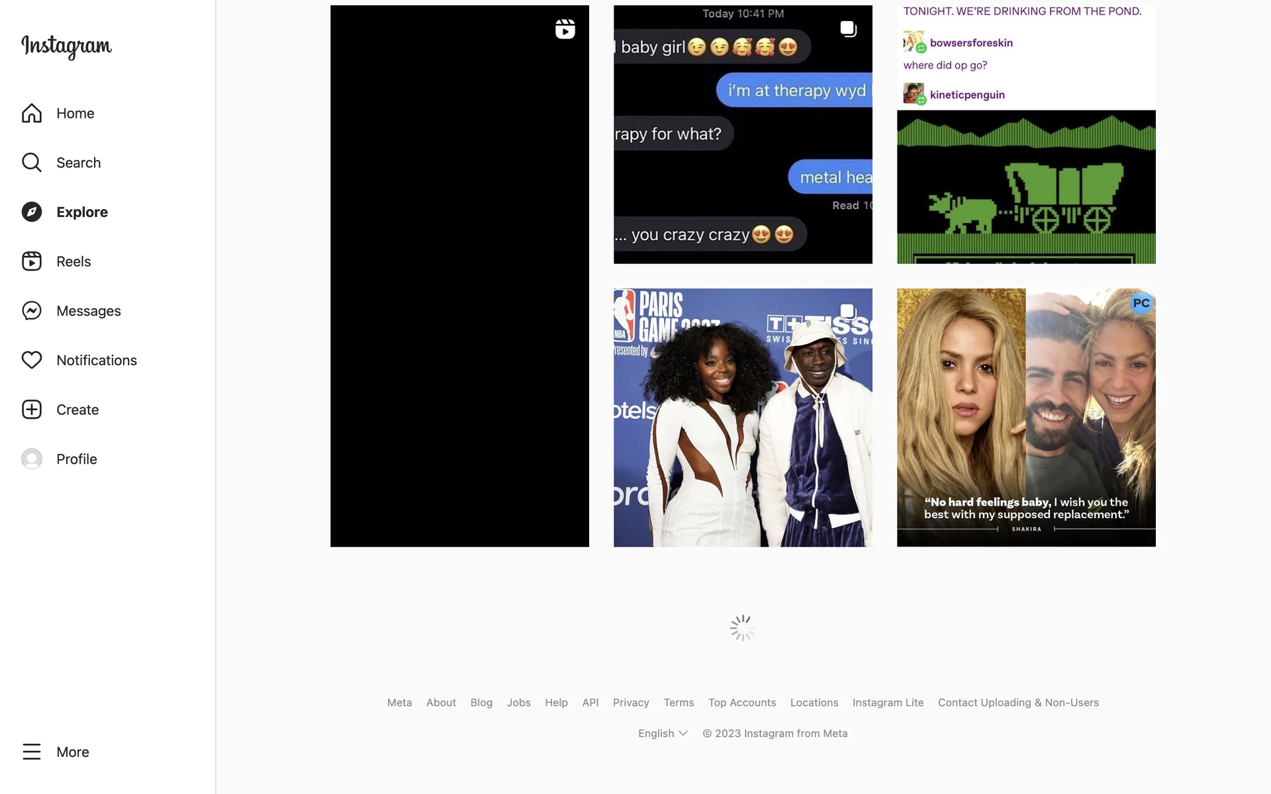
Task: Open the text message carousel post
Action: [743, 134]
